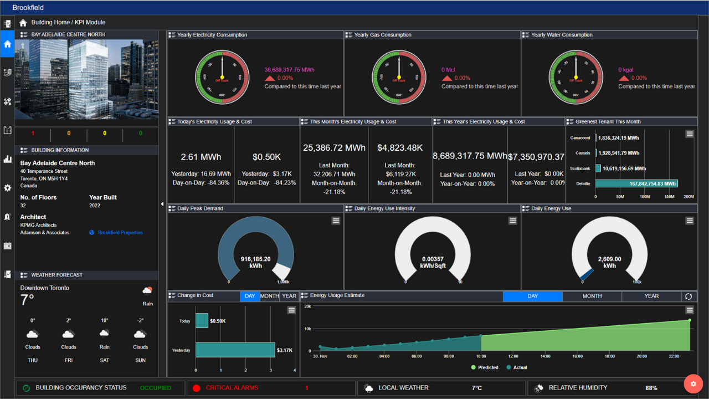Click the home icon in the breadcrumb bar
Screen dimensions: 709x399
tap(23, 23)
